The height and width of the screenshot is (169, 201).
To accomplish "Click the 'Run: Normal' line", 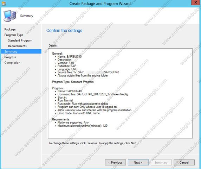I will (65, 100).
